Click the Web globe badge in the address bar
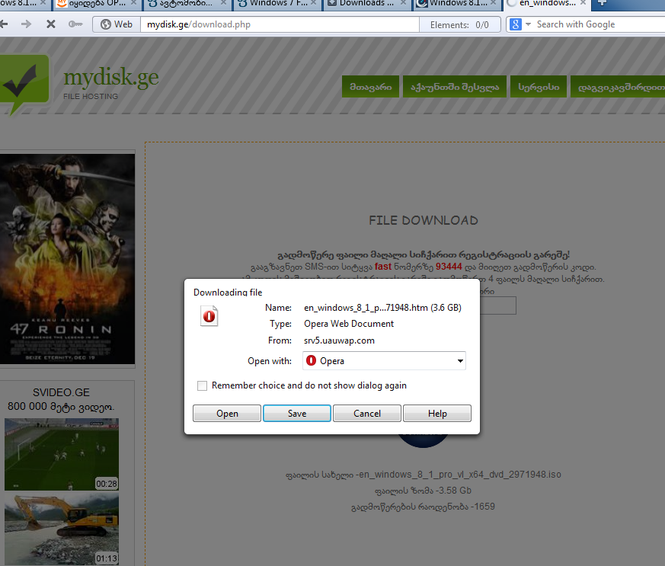Screen dimensions: 665x566 [117, 24]
